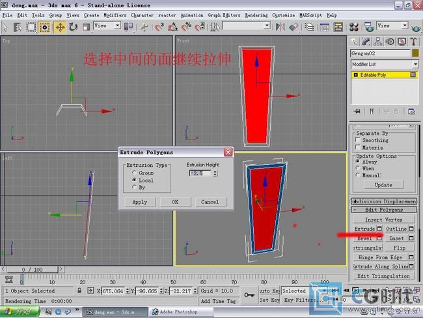
Task: Click the Insert Vertex button
Action: click(x=383, y=220)
